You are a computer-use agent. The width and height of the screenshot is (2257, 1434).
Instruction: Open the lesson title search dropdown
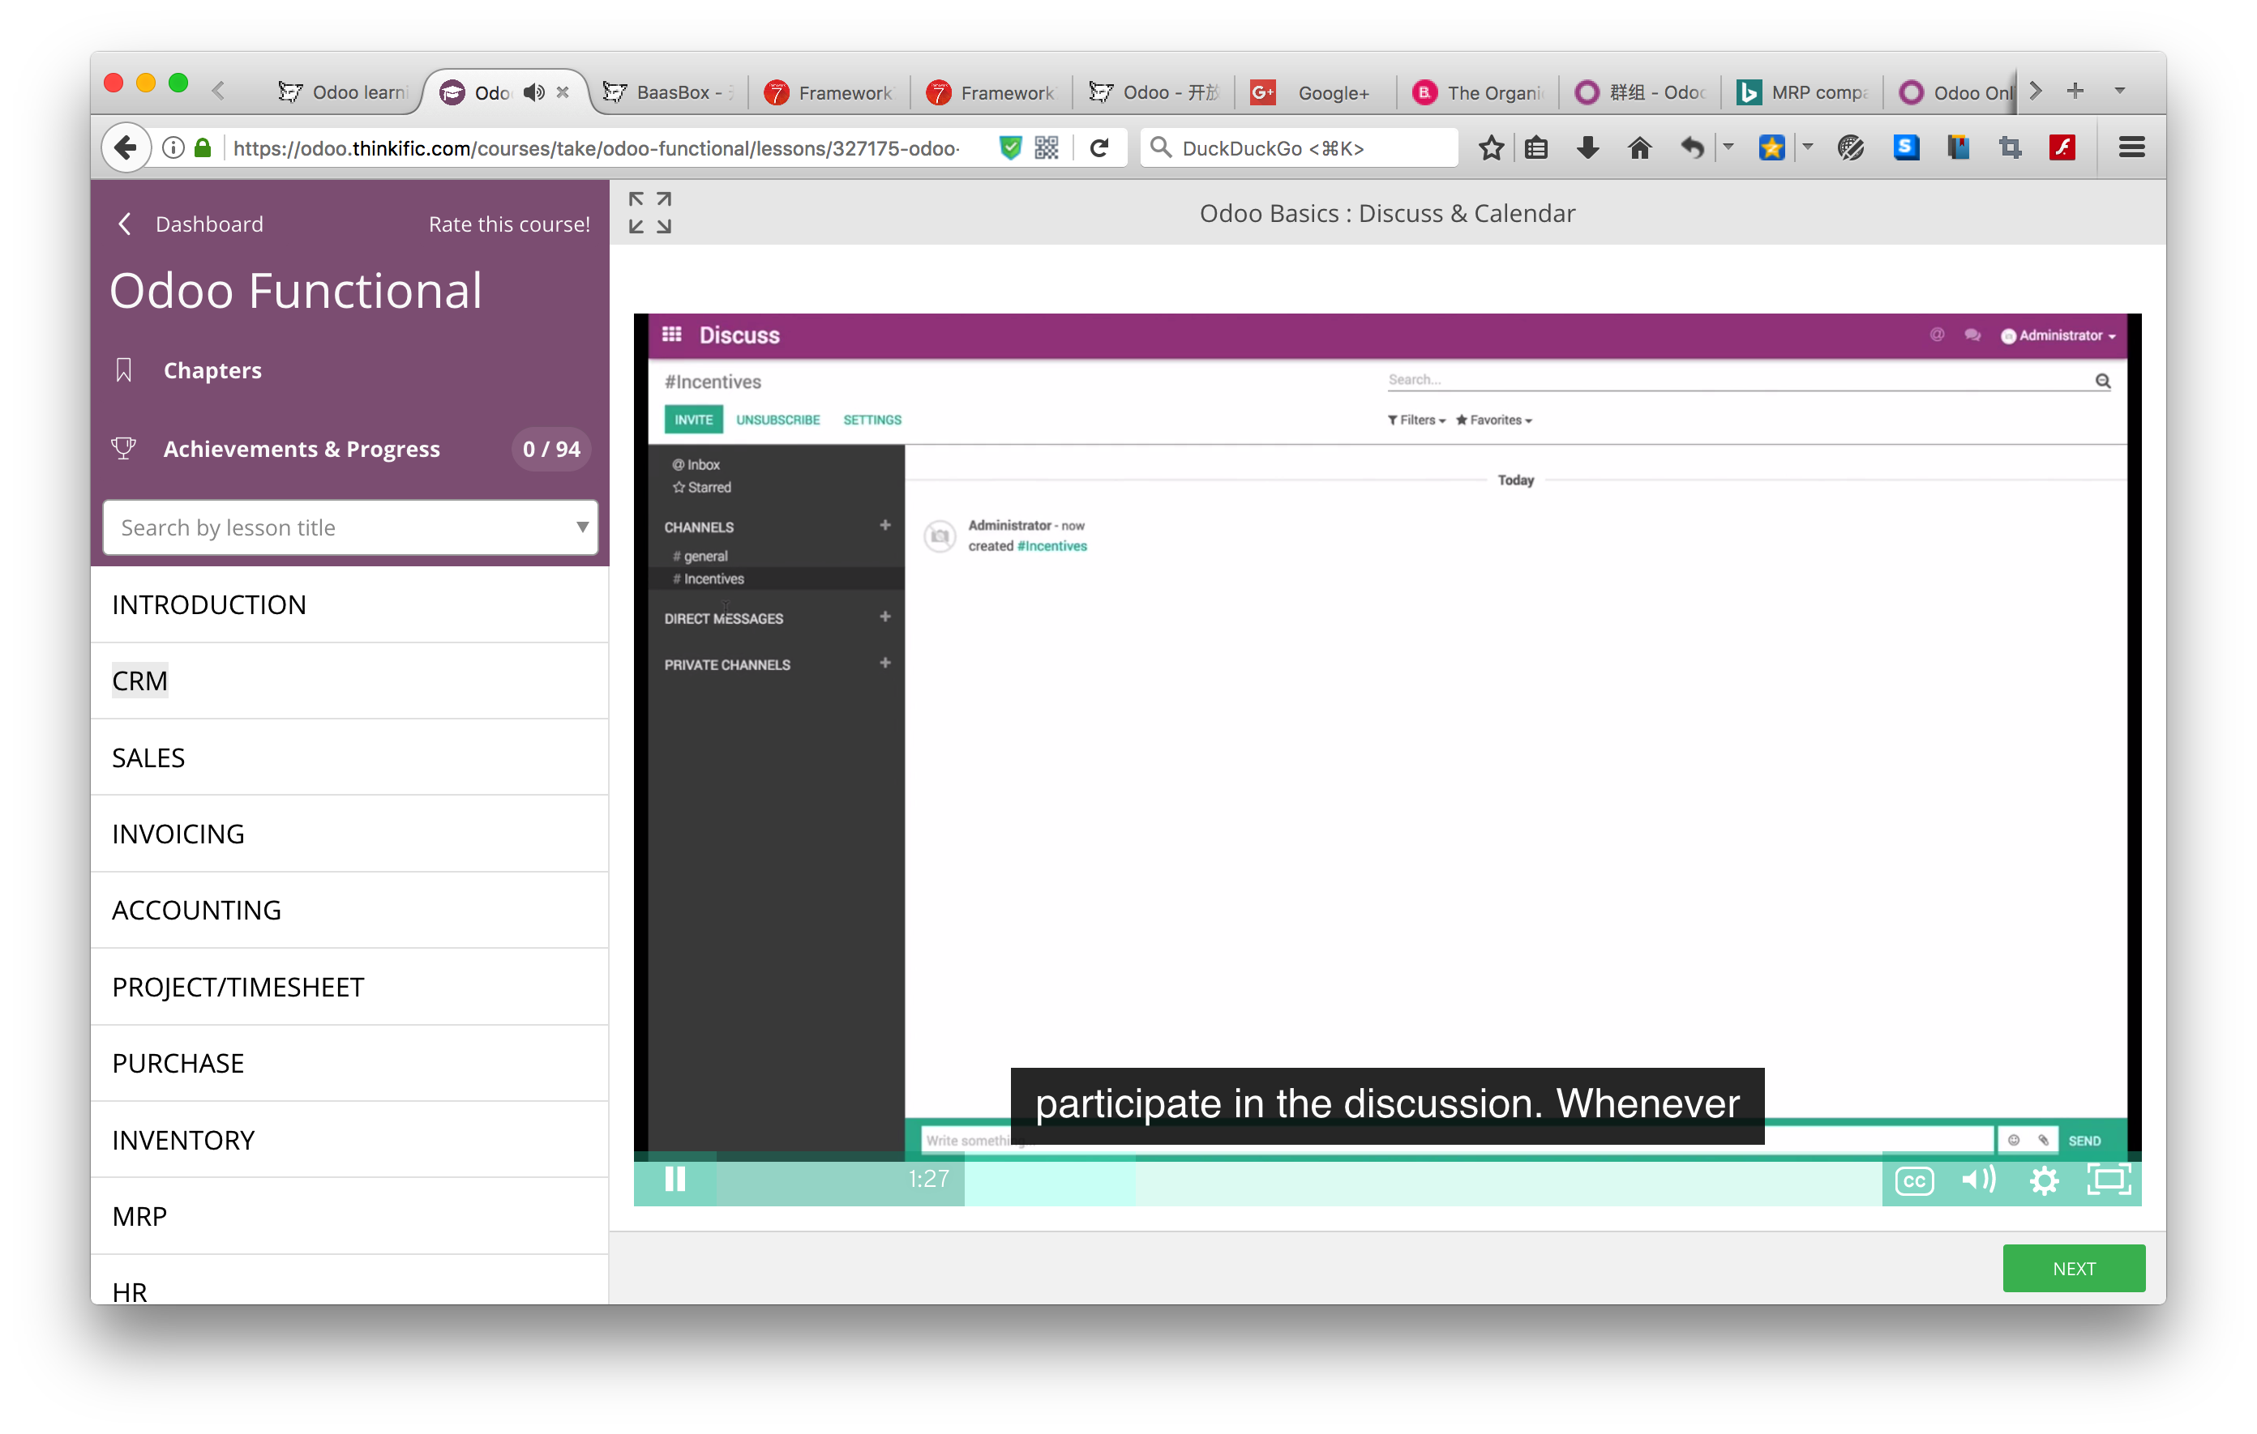pyautogui.click(x=582, y=527)
